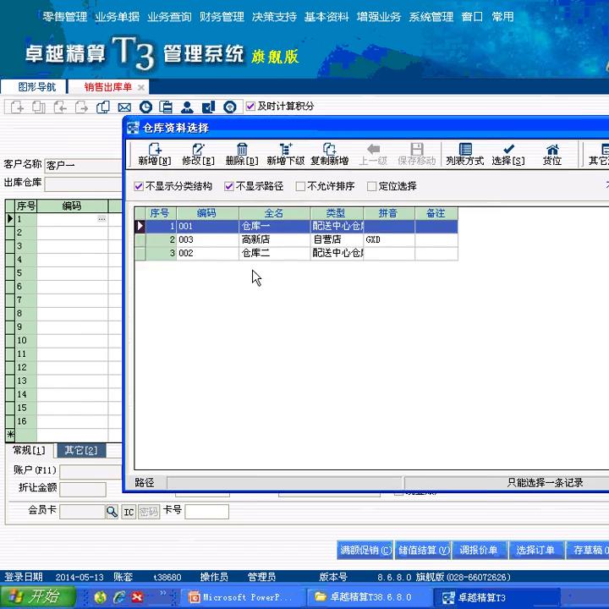Image resolution: width=609 pixels, height=609 pixels.
Task: Click the IC card button
Action: point(129,512)
